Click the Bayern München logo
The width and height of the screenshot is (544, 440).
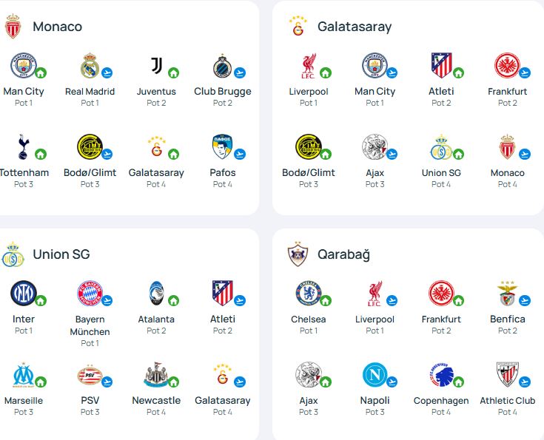click(90, 294)
